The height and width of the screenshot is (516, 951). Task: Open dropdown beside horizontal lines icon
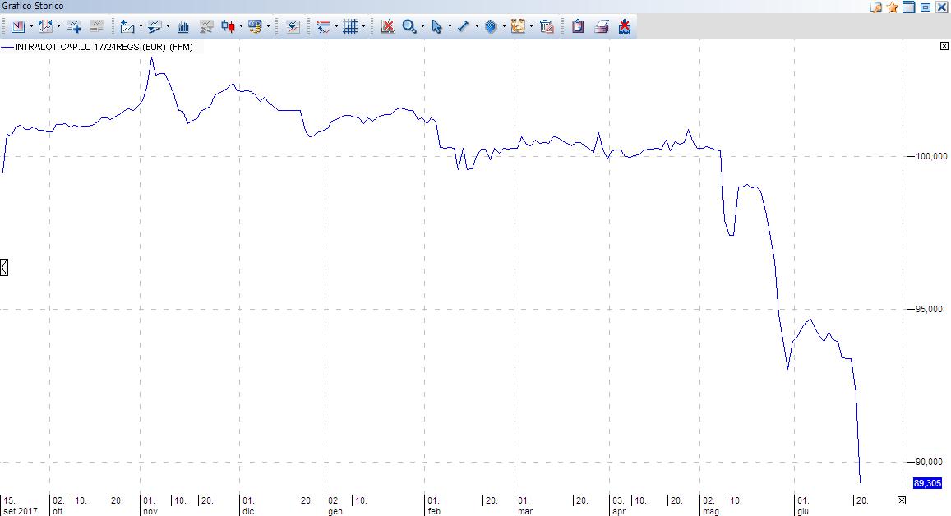[x=337, y=26]
